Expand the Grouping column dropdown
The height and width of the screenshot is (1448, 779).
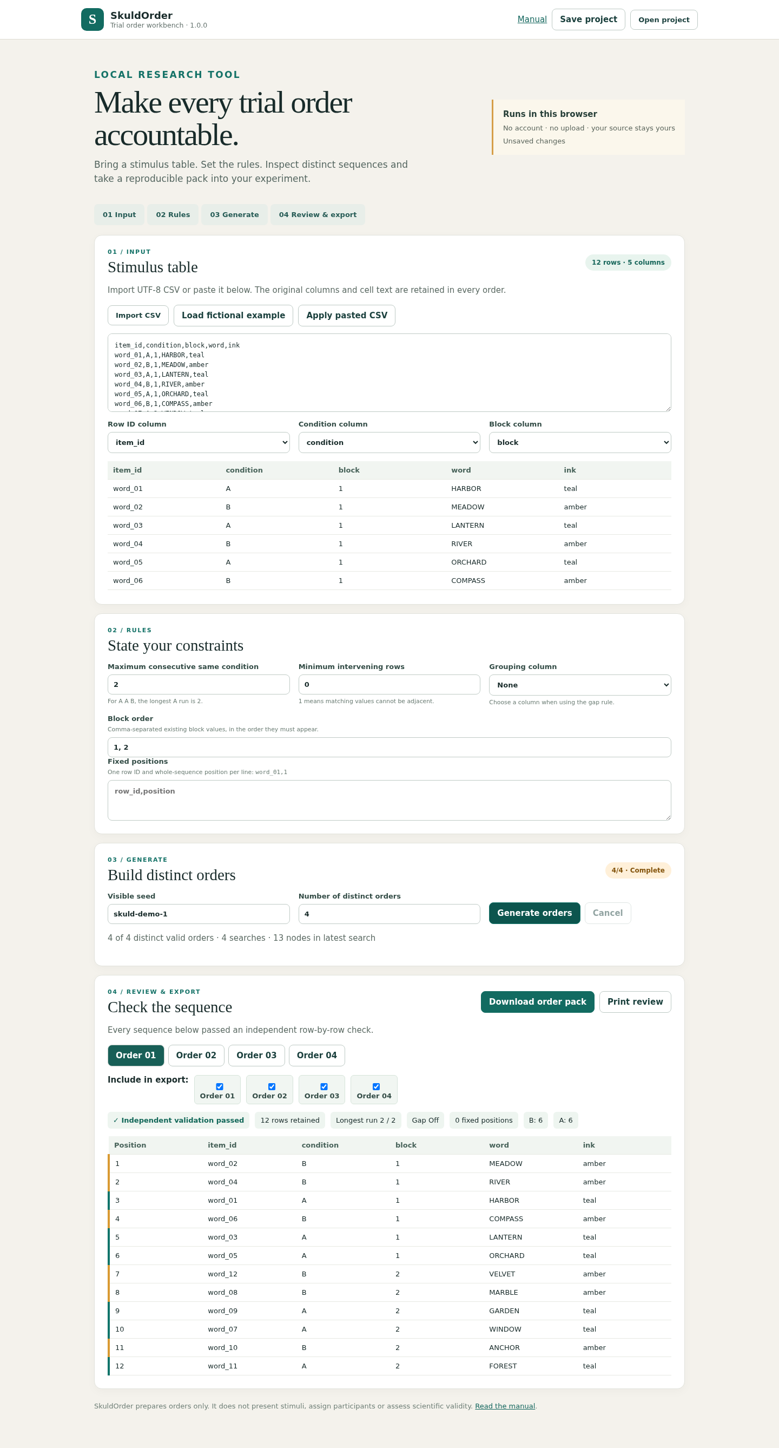coord(580,685)
